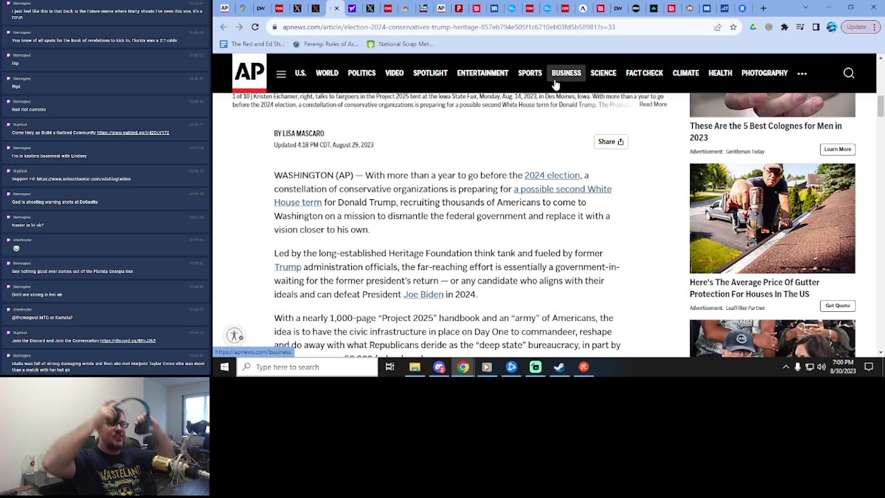Expand the Chrome tab search chevron
The width and height of the screenshot is (885, 498).
click(805, 8)
